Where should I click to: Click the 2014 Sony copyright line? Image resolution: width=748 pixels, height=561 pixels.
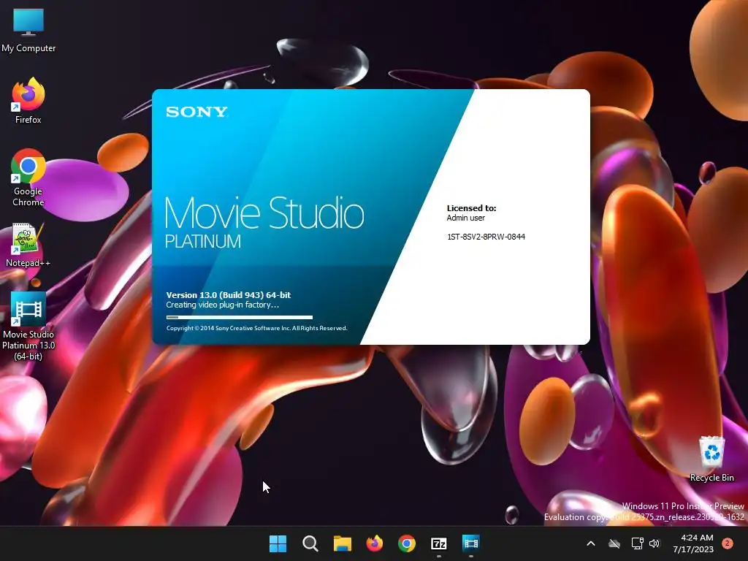pyautogui.click(x=256, y=328)
